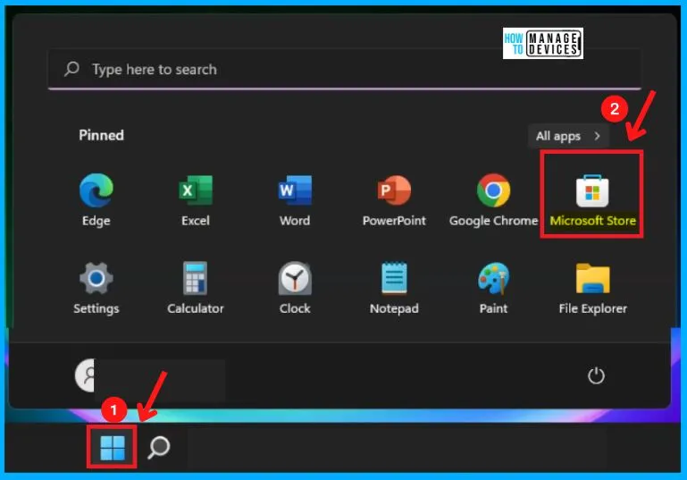Open the Microsoft Store app
This screenshot has width=687, height=480.
[x=592, y=199]
